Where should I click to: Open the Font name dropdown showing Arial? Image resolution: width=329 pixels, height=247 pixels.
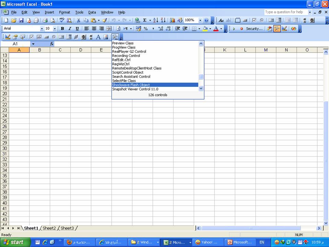pos(42,28)
